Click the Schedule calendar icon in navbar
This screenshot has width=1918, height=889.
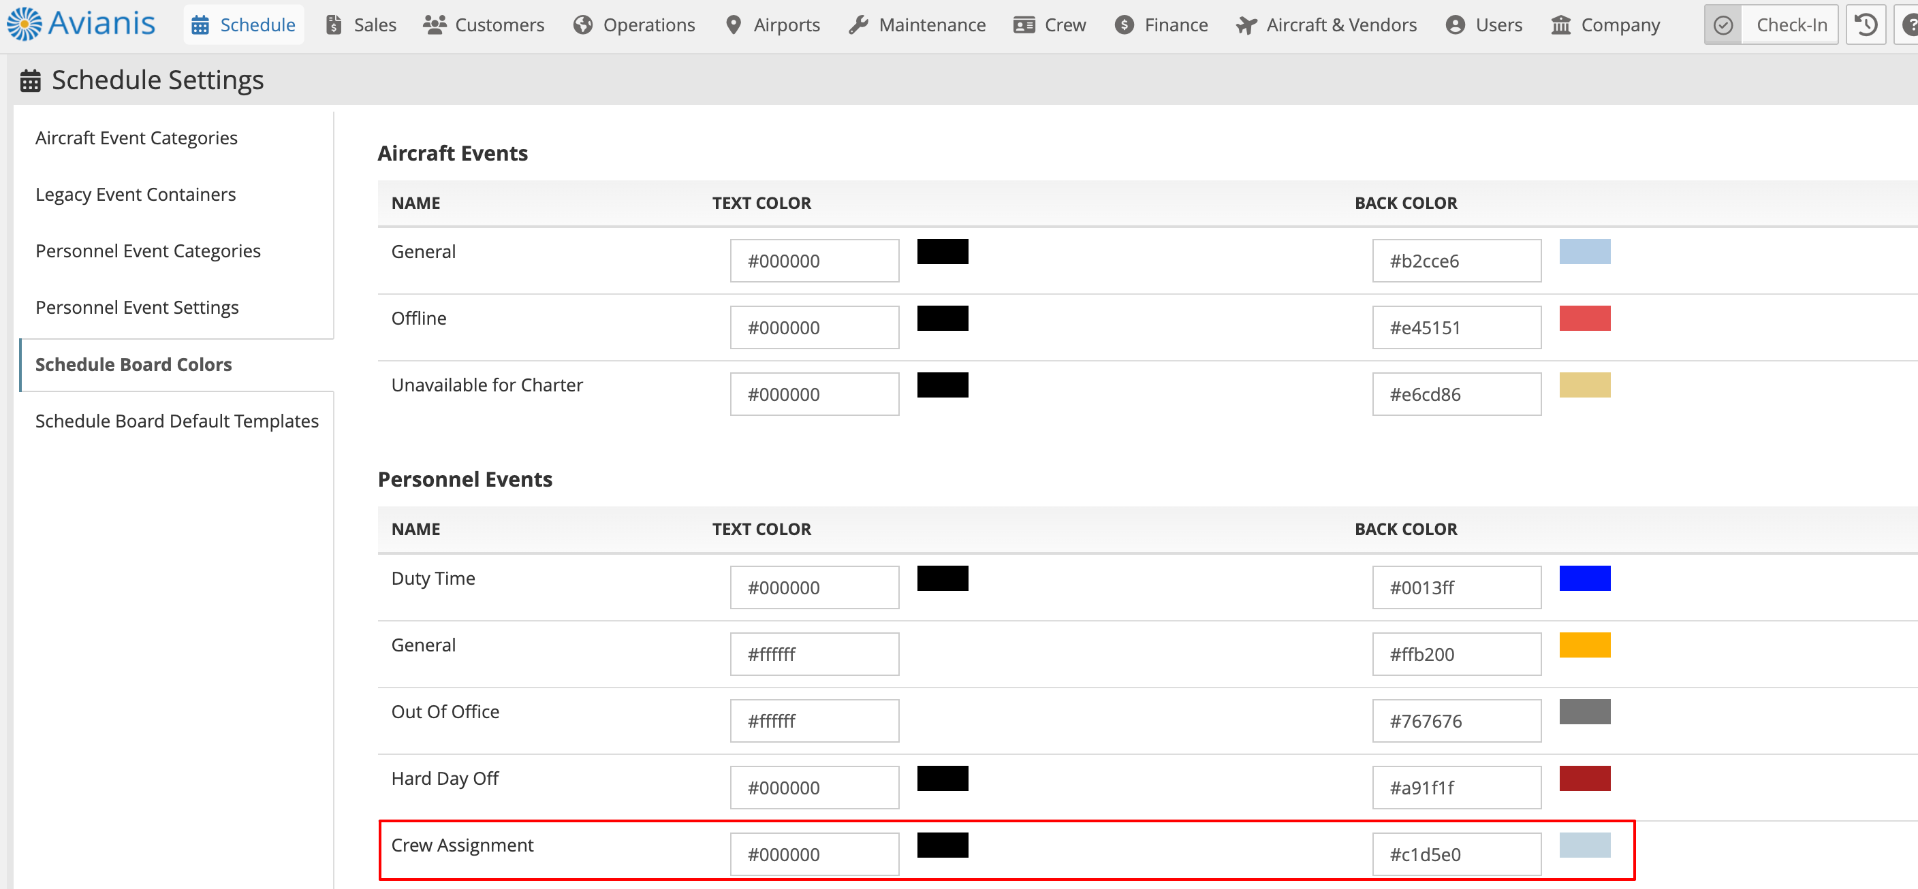tap(200, 25)
